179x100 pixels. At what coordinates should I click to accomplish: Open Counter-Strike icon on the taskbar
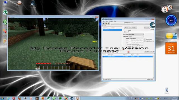point(25,98)
